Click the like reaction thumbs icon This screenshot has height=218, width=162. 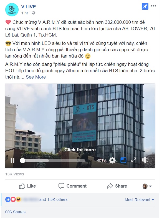(x=8, y=199)
